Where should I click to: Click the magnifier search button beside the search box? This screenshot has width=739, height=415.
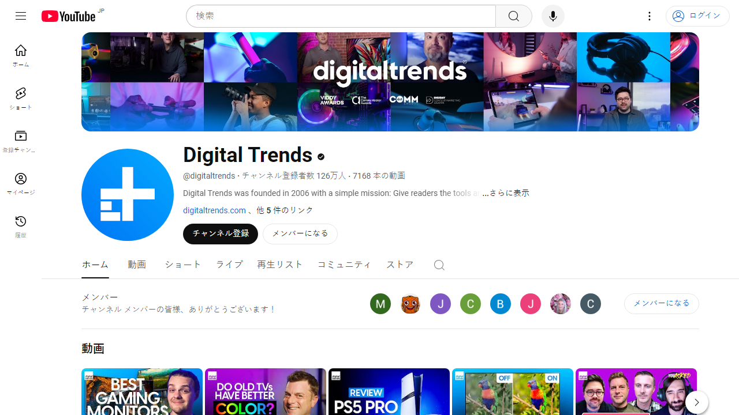[x=513, y=16]
